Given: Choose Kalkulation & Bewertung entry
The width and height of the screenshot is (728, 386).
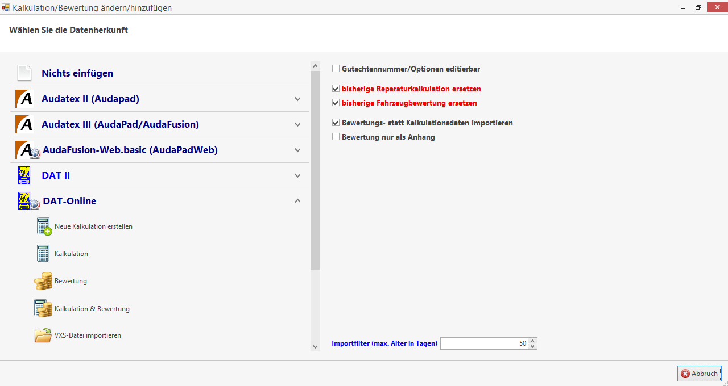Looking at the screenshot, I should point(92,309).
